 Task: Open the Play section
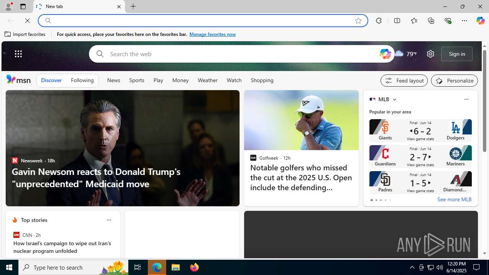coord(158,81)
